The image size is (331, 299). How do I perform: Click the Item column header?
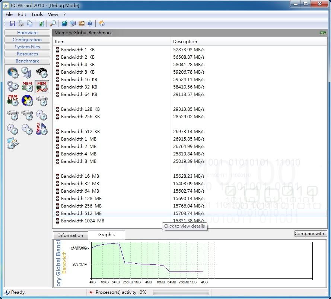[111, 42]
